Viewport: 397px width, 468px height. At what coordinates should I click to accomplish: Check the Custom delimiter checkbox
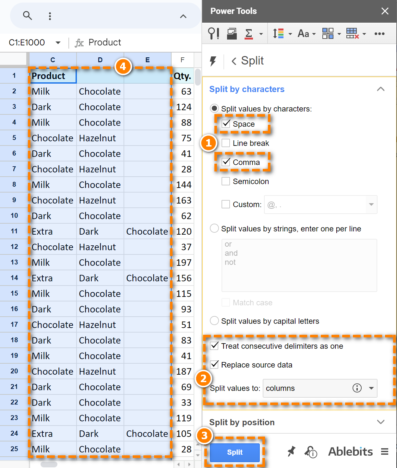226,204
